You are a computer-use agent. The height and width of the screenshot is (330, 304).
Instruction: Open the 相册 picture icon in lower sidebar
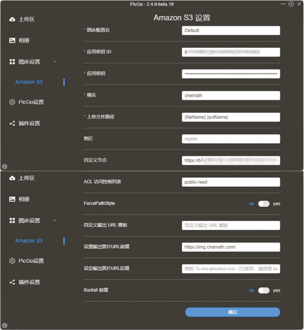[x=12, y=199]
